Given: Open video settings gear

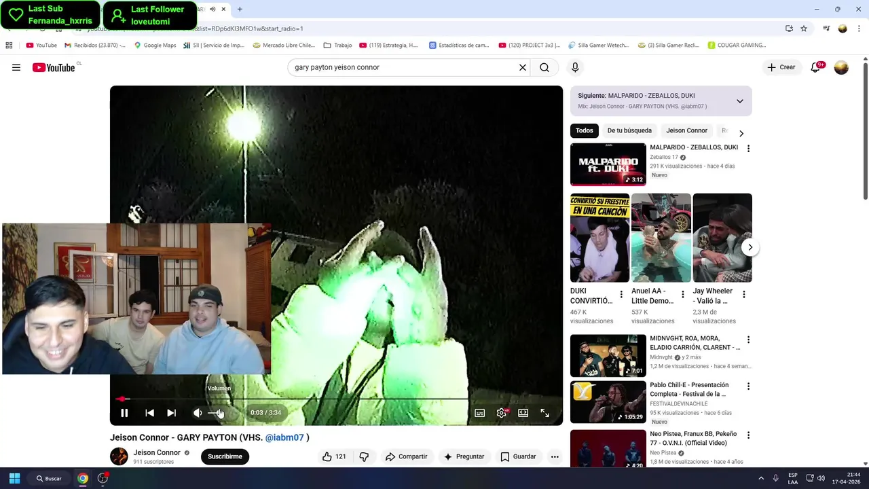Looking at the screenshot, I should 502,413.
